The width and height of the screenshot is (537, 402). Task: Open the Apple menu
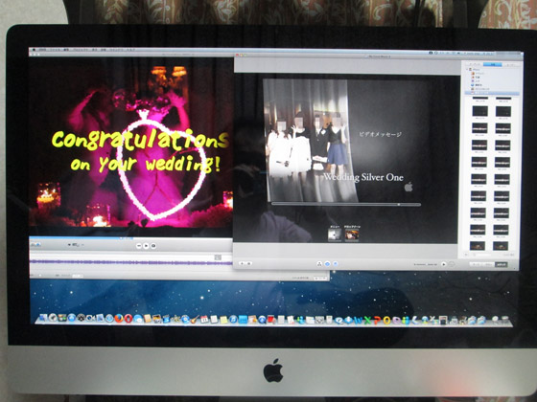point(34,50)
